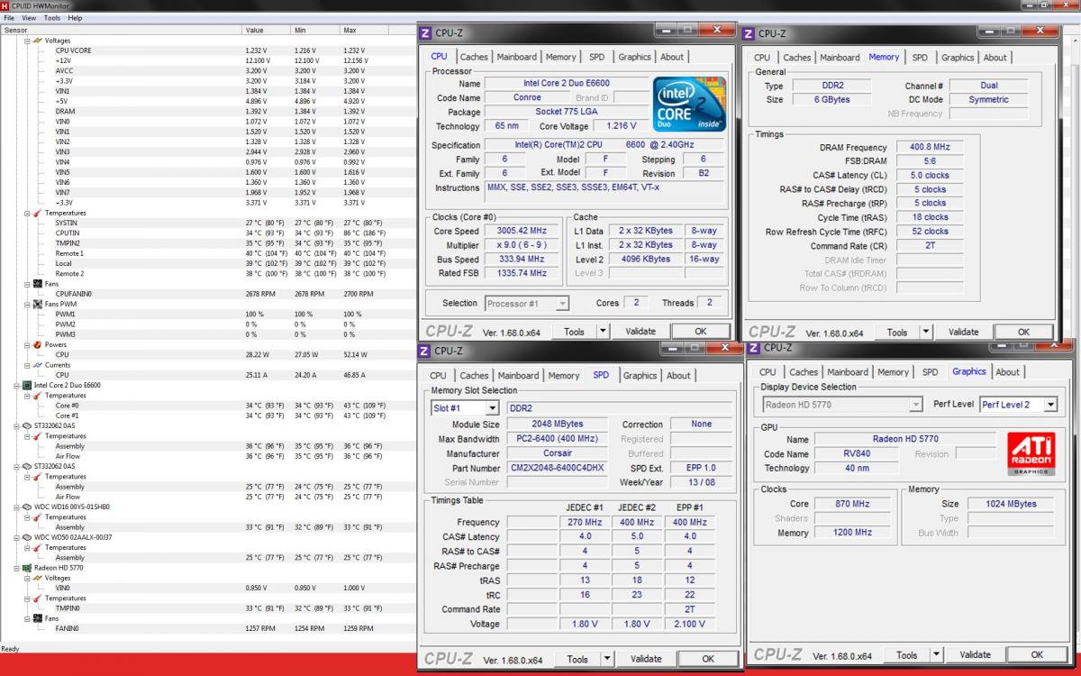This screenshot has width=1081, height=676.
Task: Select the Core #0 temperature row
Action: coord(207,406)
